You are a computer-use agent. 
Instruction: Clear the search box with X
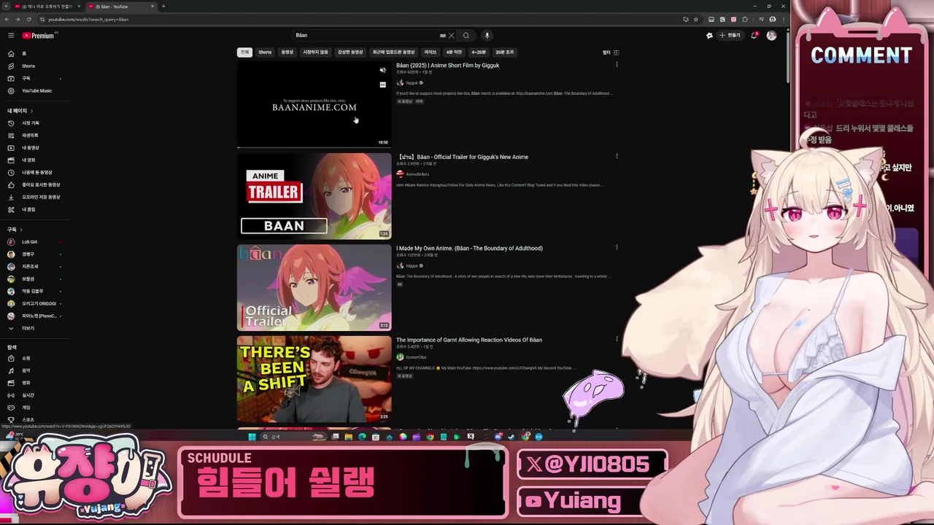[452, 35]
